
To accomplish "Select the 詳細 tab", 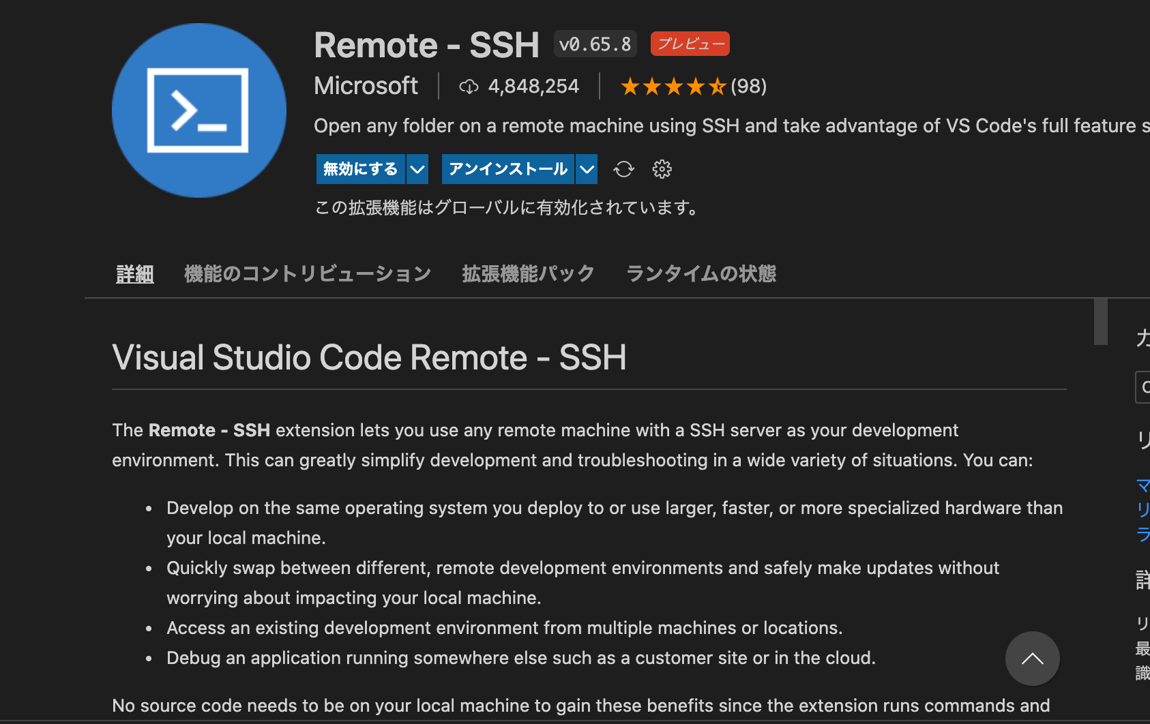I will tap(134, 273).
